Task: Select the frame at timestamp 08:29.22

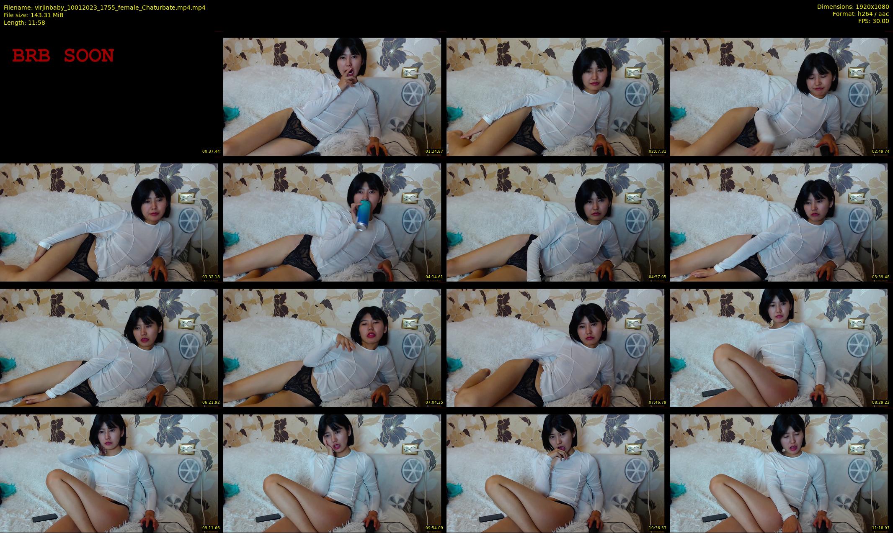Action: (x=778, y=347)
